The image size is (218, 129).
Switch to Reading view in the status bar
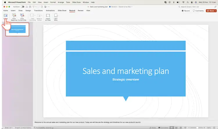coord(181,128)
